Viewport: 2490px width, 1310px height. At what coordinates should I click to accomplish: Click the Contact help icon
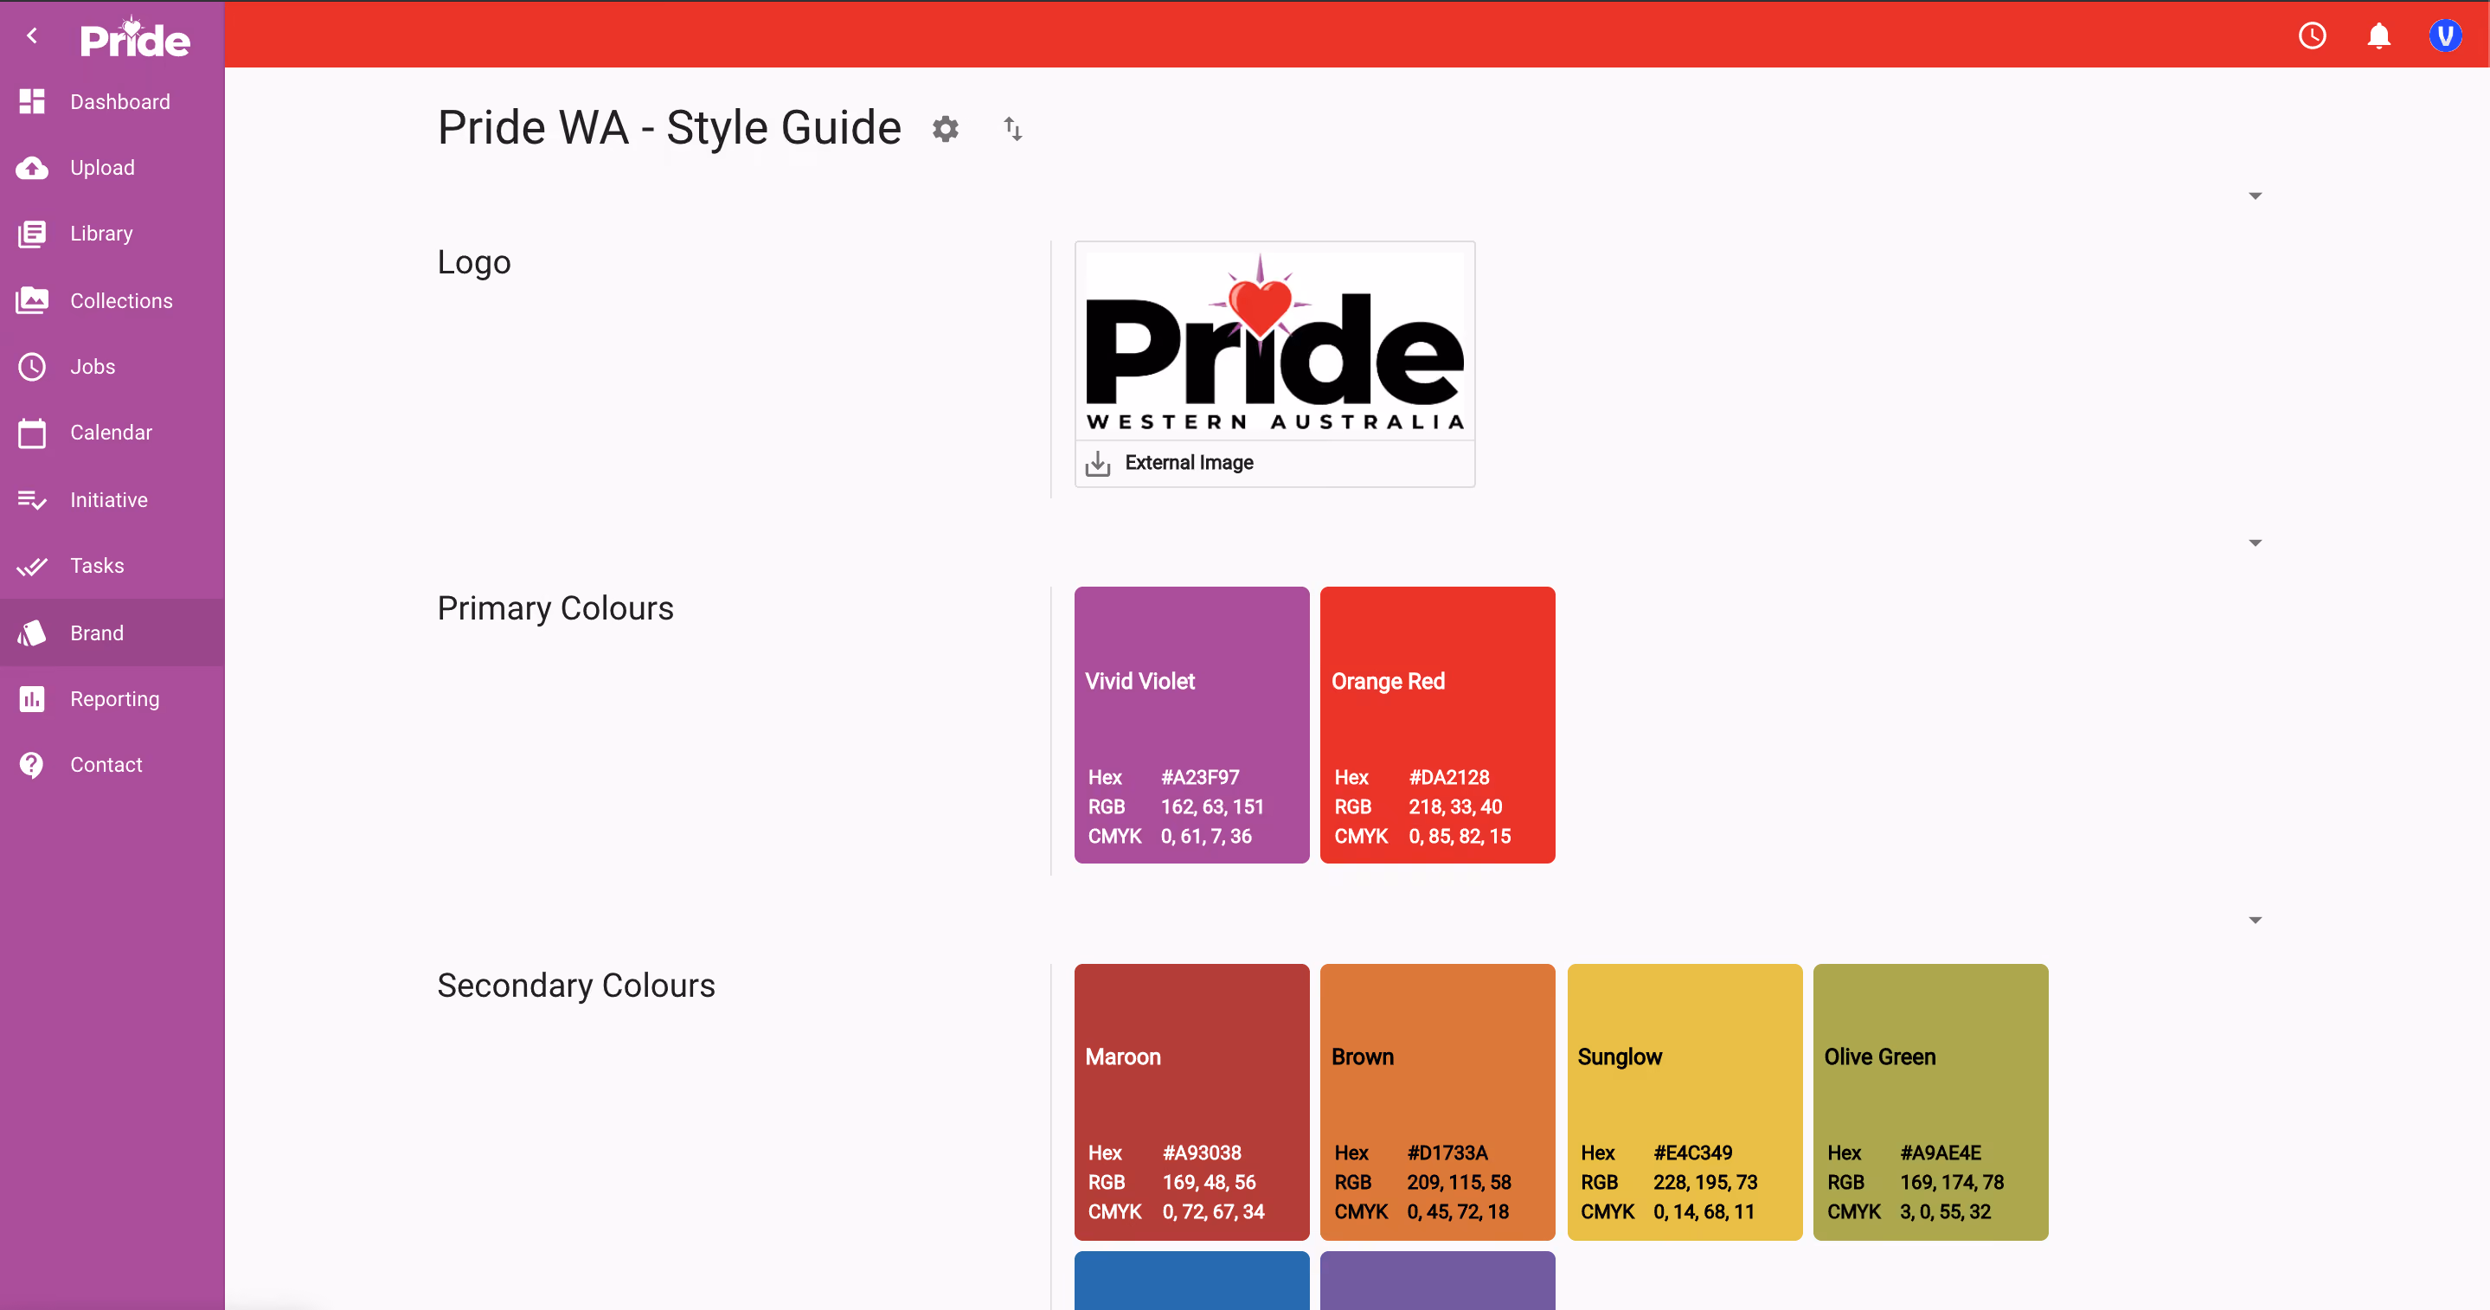32,765
